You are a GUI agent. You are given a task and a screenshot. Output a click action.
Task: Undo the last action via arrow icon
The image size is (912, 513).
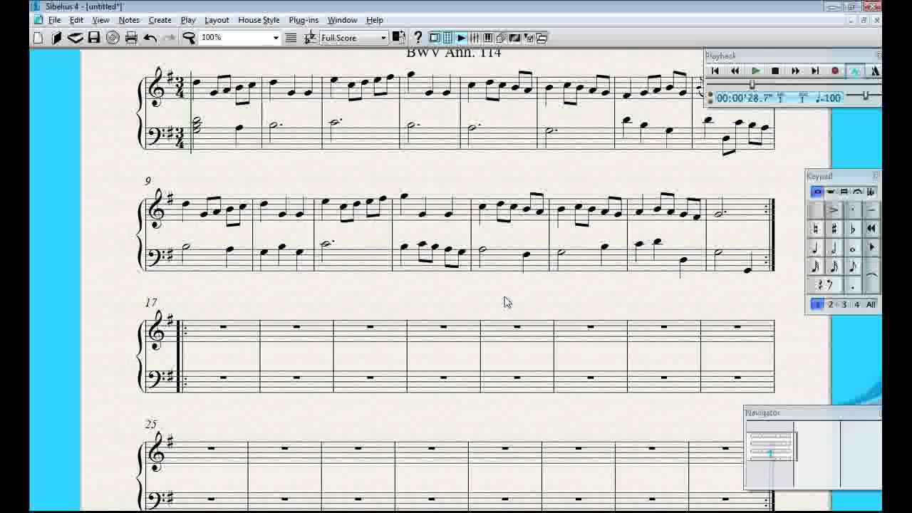150,38
